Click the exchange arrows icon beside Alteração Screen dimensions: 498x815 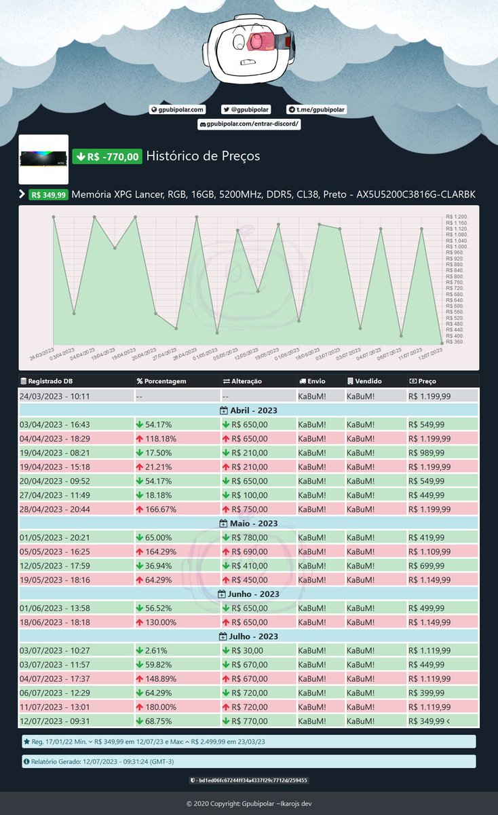coord(227,381)
